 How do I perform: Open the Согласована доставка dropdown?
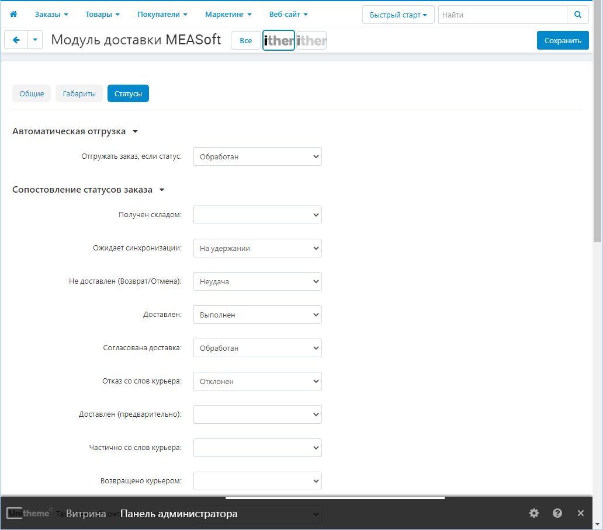tap(258, 348)
